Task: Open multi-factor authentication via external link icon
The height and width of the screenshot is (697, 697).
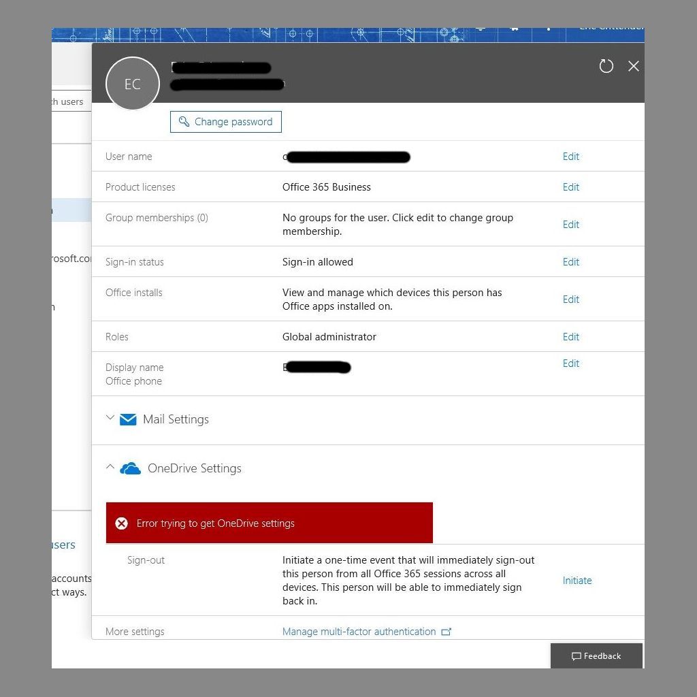Action: [x=447, y=632]
